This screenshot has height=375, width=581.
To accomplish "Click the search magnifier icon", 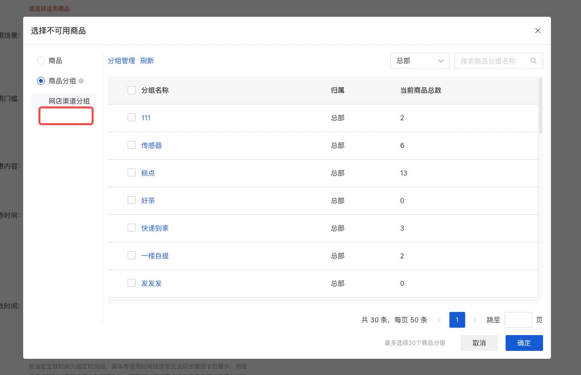I will [533, 61].
